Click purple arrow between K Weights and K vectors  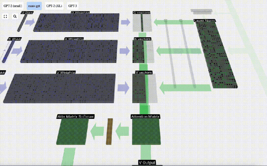[x=125, y=51]
